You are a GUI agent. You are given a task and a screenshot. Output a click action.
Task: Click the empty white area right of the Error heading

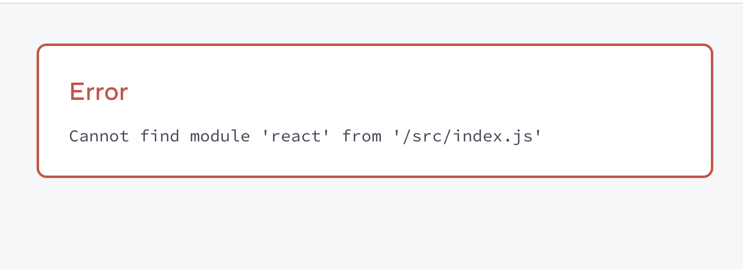pyautogui.click(x=396, y=92)
